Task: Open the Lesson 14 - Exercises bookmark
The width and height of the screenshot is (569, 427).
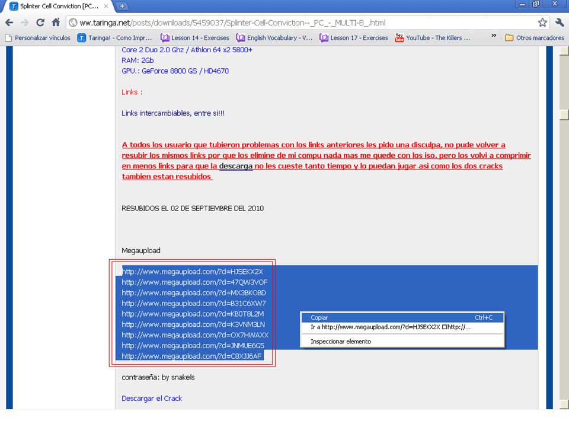Action: click(195, 38)
